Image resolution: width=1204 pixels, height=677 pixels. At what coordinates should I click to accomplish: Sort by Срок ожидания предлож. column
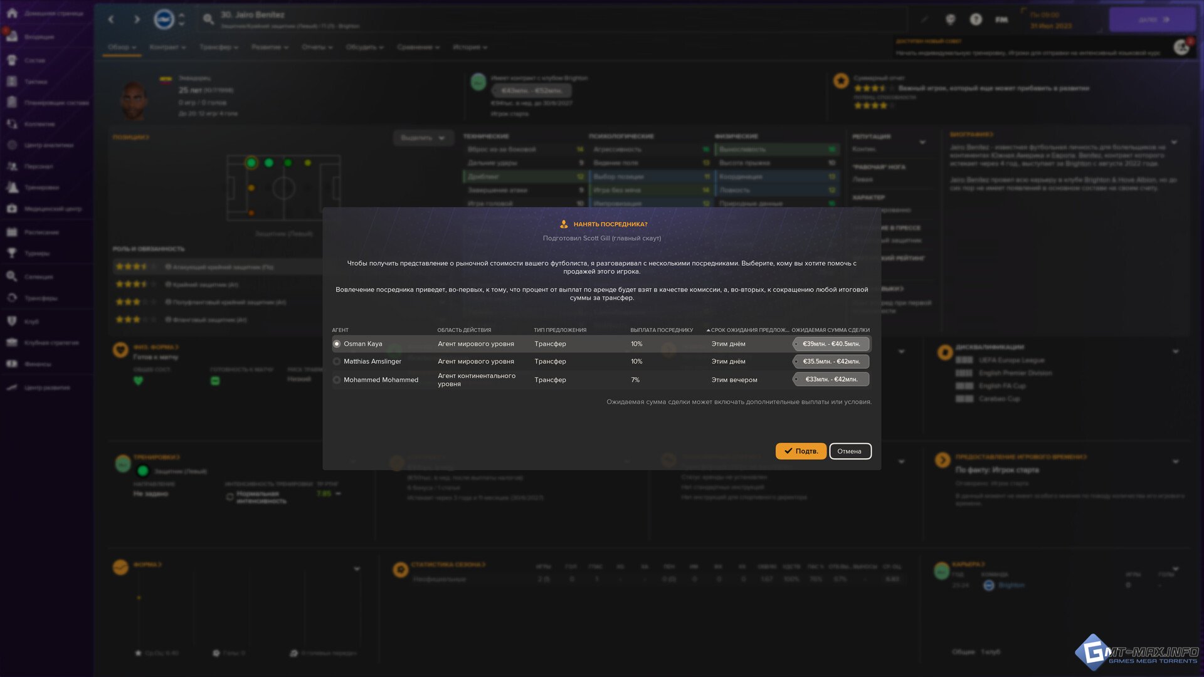749,330
